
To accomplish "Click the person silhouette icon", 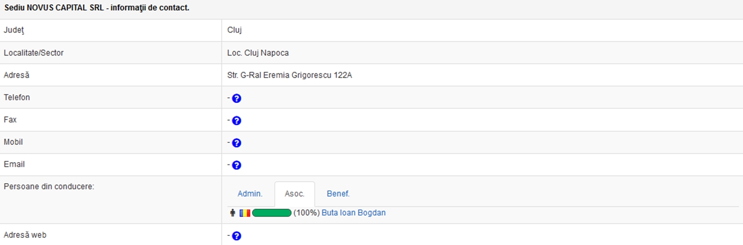I will (x=233, y=213).
